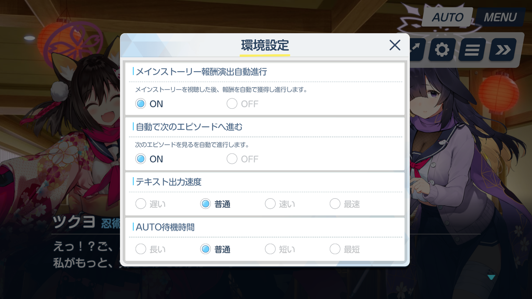Open settings with the gear icon
The image size is (532, 299).
pyautogui.click(x=442, y=50)
